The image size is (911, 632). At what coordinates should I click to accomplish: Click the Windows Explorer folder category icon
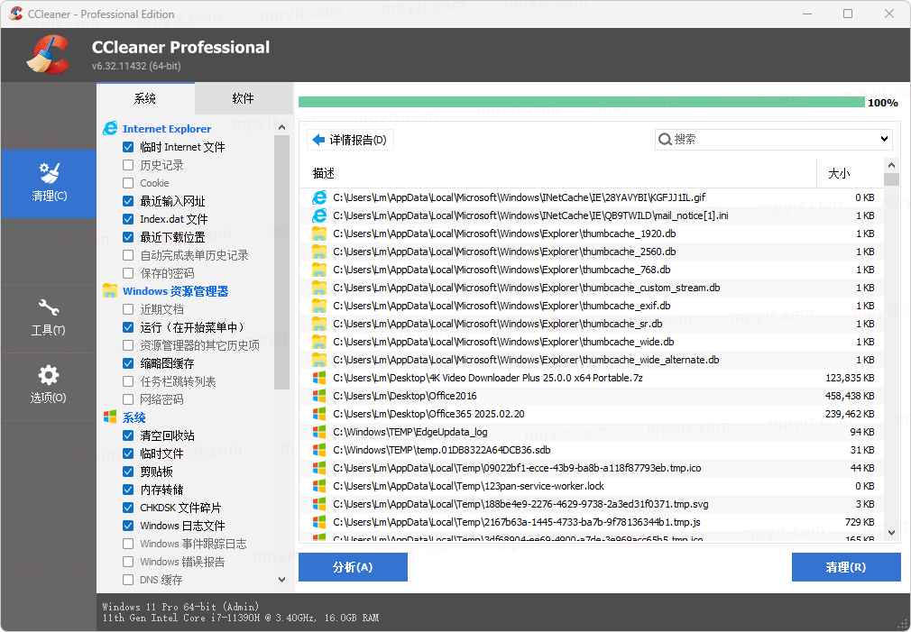click(x=110, y=290)
